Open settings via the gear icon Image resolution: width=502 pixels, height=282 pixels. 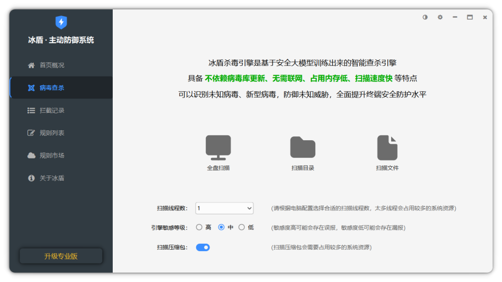440,17
